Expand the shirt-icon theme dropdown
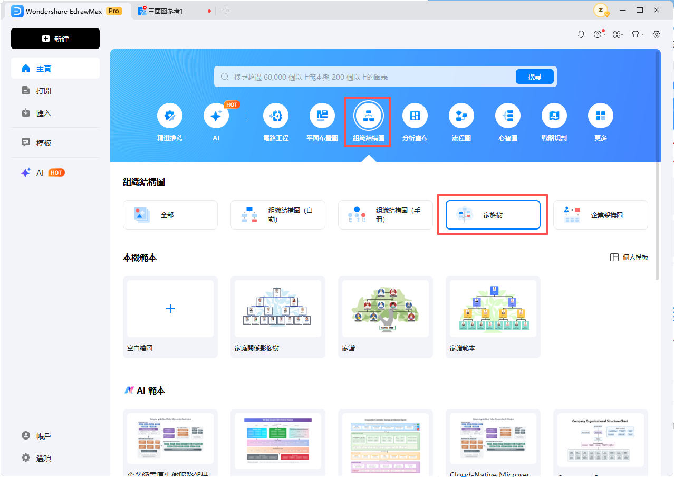 click(637, 34)
